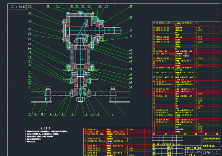222x156 pixels.
Task: Select callout number 2 below the assembly view
Action: coord(112,115)
